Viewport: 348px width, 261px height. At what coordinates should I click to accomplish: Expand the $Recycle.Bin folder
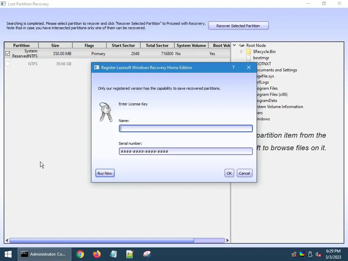pos(241,52)
